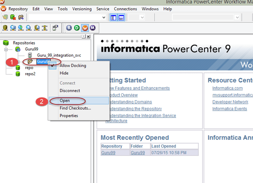Click the connect to repository toolbar icon

5,17
